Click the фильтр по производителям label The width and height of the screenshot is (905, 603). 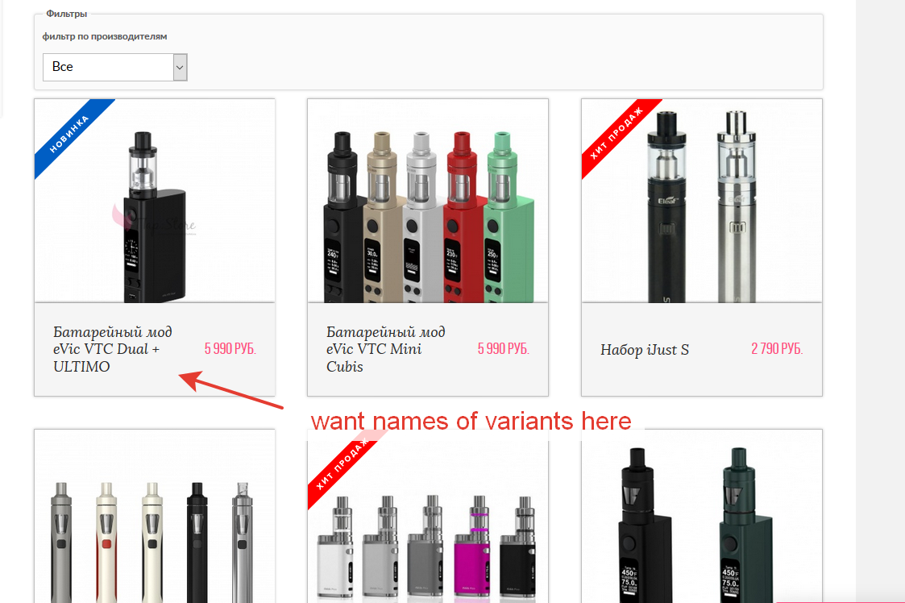point(105,36)
